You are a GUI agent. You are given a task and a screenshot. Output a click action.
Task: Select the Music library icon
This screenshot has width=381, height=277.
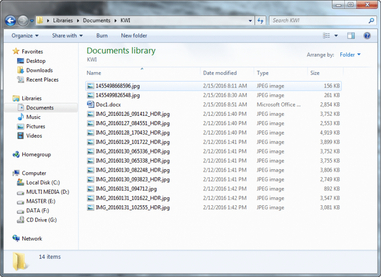(x=21, y=117)
